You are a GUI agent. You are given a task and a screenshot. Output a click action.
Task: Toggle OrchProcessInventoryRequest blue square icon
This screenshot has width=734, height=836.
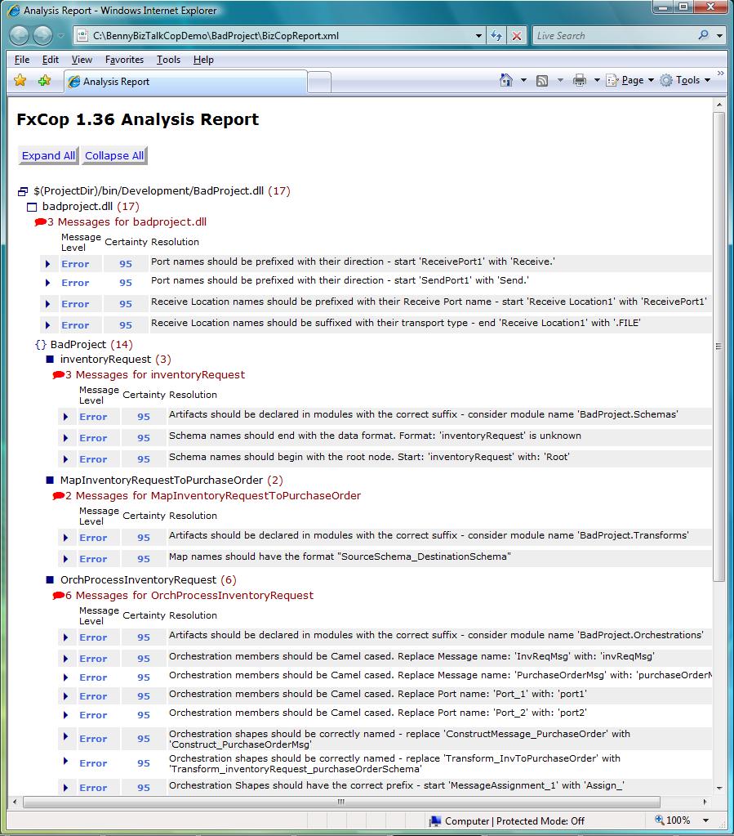(50, 580)
